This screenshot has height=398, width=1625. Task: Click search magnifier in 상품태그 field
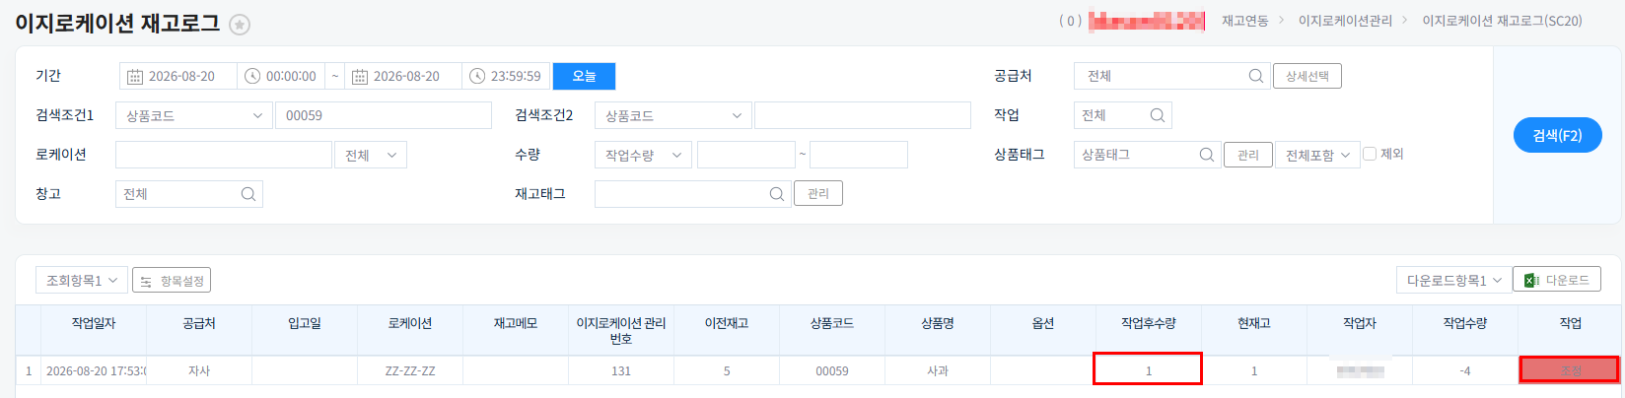pyautogui.click(x=1207, y=155)
